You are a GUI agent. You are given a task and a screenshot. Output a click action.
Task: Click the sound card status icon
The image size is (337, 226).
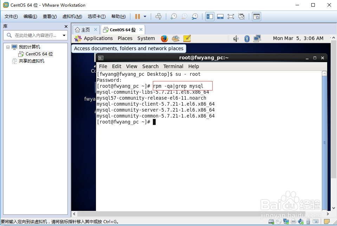point(301,221)
